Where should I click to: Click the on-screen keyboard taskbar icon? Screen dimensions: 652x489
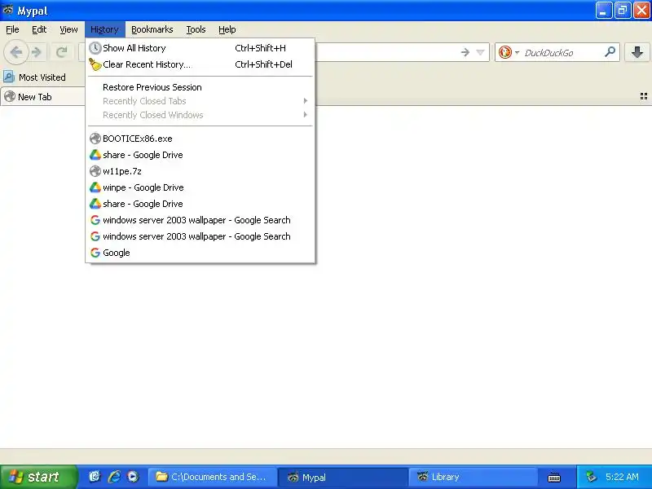click(x=554, y=478)
